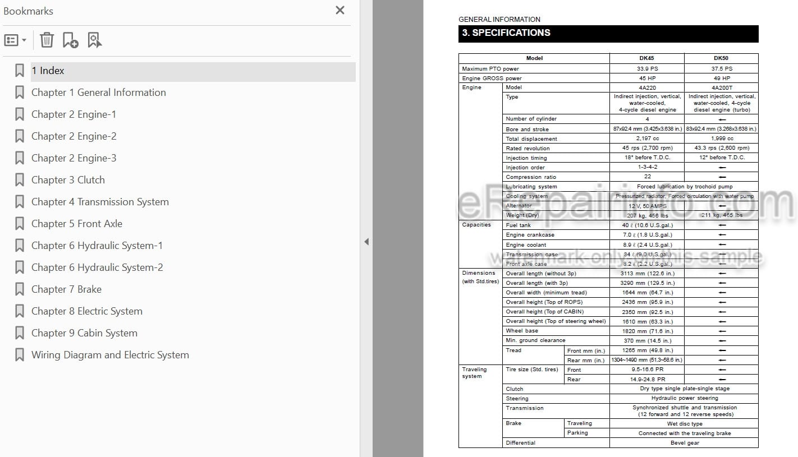Click the bookmark icon beside Chapter 3 Clutch
The image size is (798, 457).
tap(20, 180)
